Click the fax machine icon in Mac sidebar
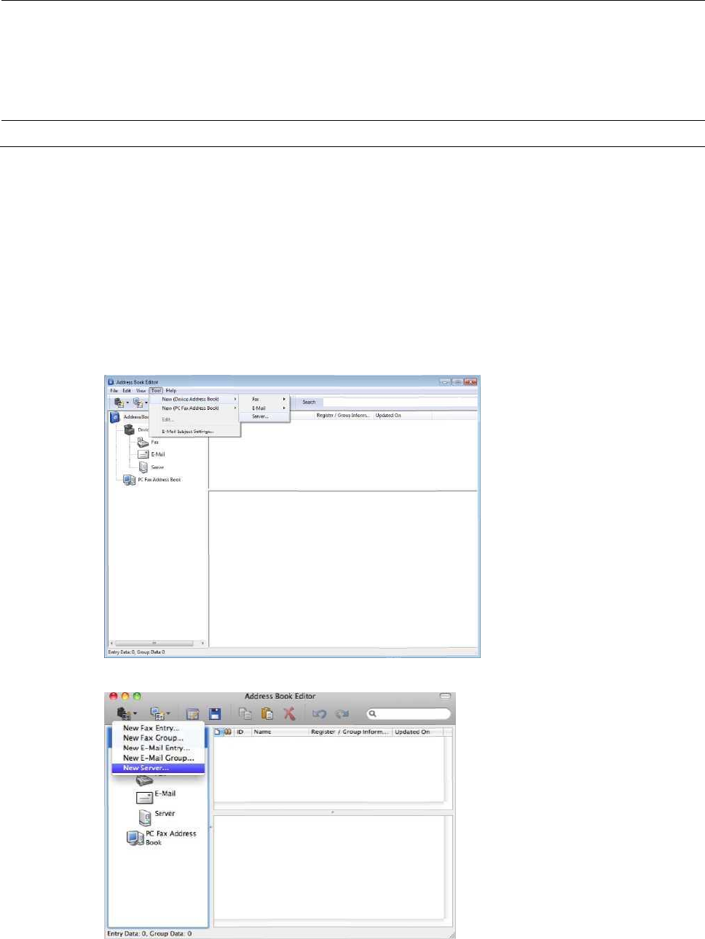The height and width of the screenshot is (939, 705). [144, 779]
